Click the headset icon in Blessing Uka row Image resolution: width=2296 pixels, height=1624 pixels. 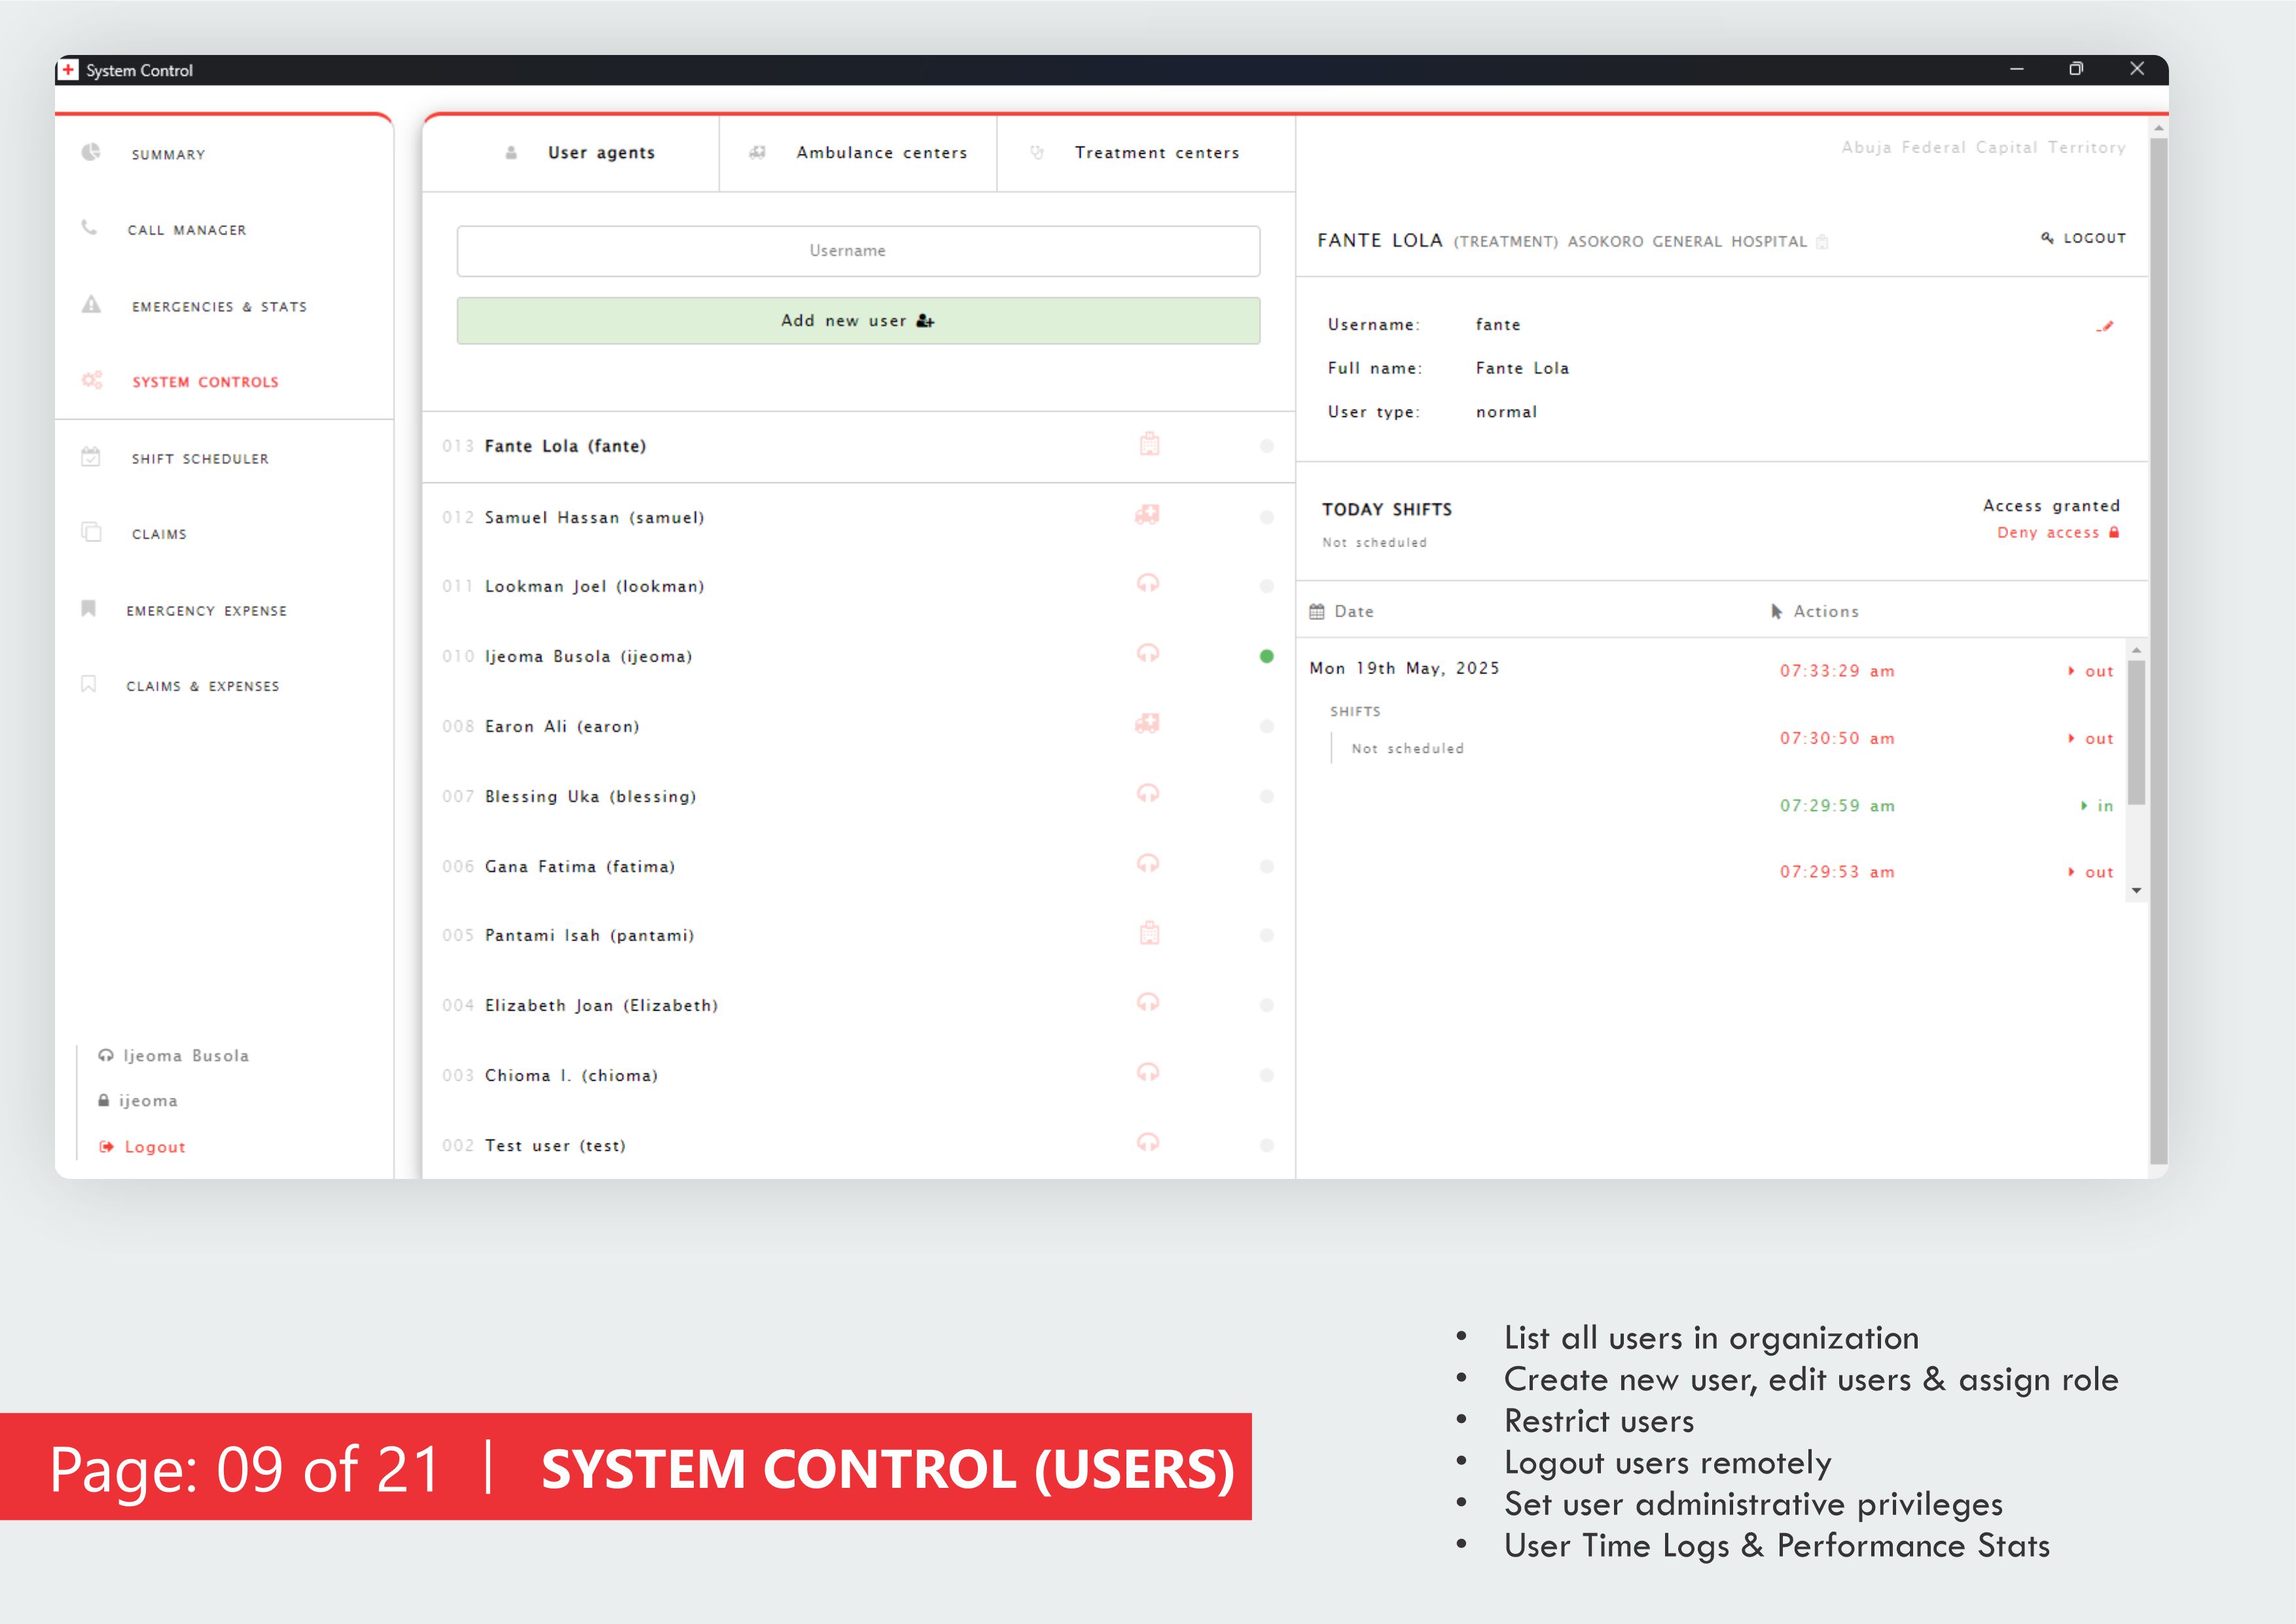(x=1148, y=793)
